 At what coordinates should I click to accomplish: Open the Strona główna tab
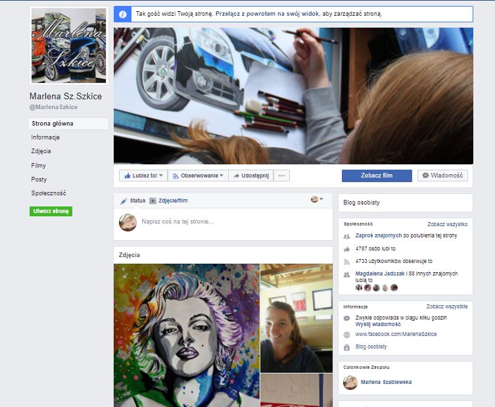point(68,124)
